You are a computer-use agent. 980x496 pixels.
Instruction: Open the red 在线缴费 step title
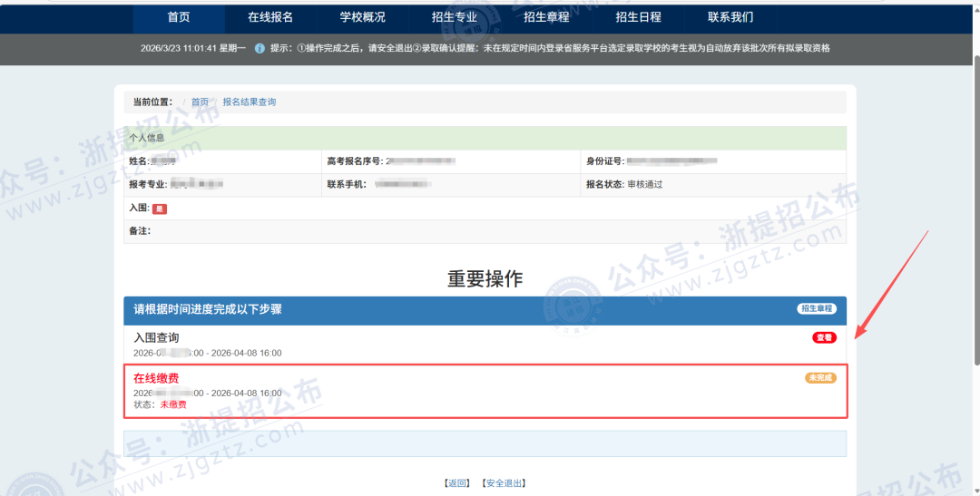156,378
